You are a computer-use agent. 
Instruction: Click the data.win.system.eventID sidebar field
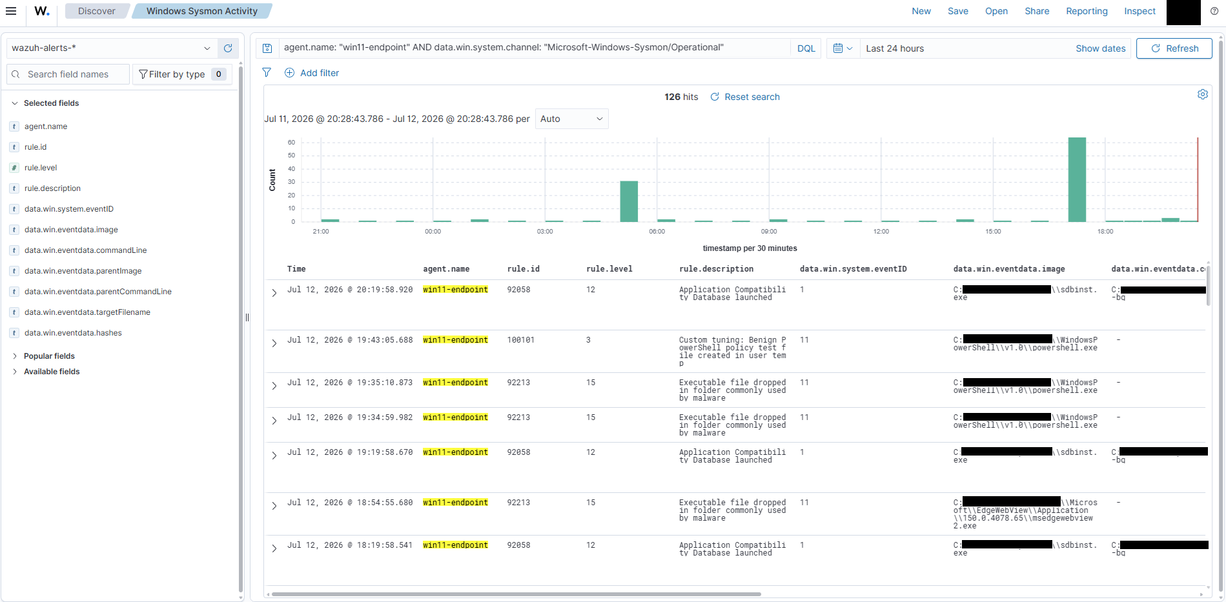pos(68,209)
